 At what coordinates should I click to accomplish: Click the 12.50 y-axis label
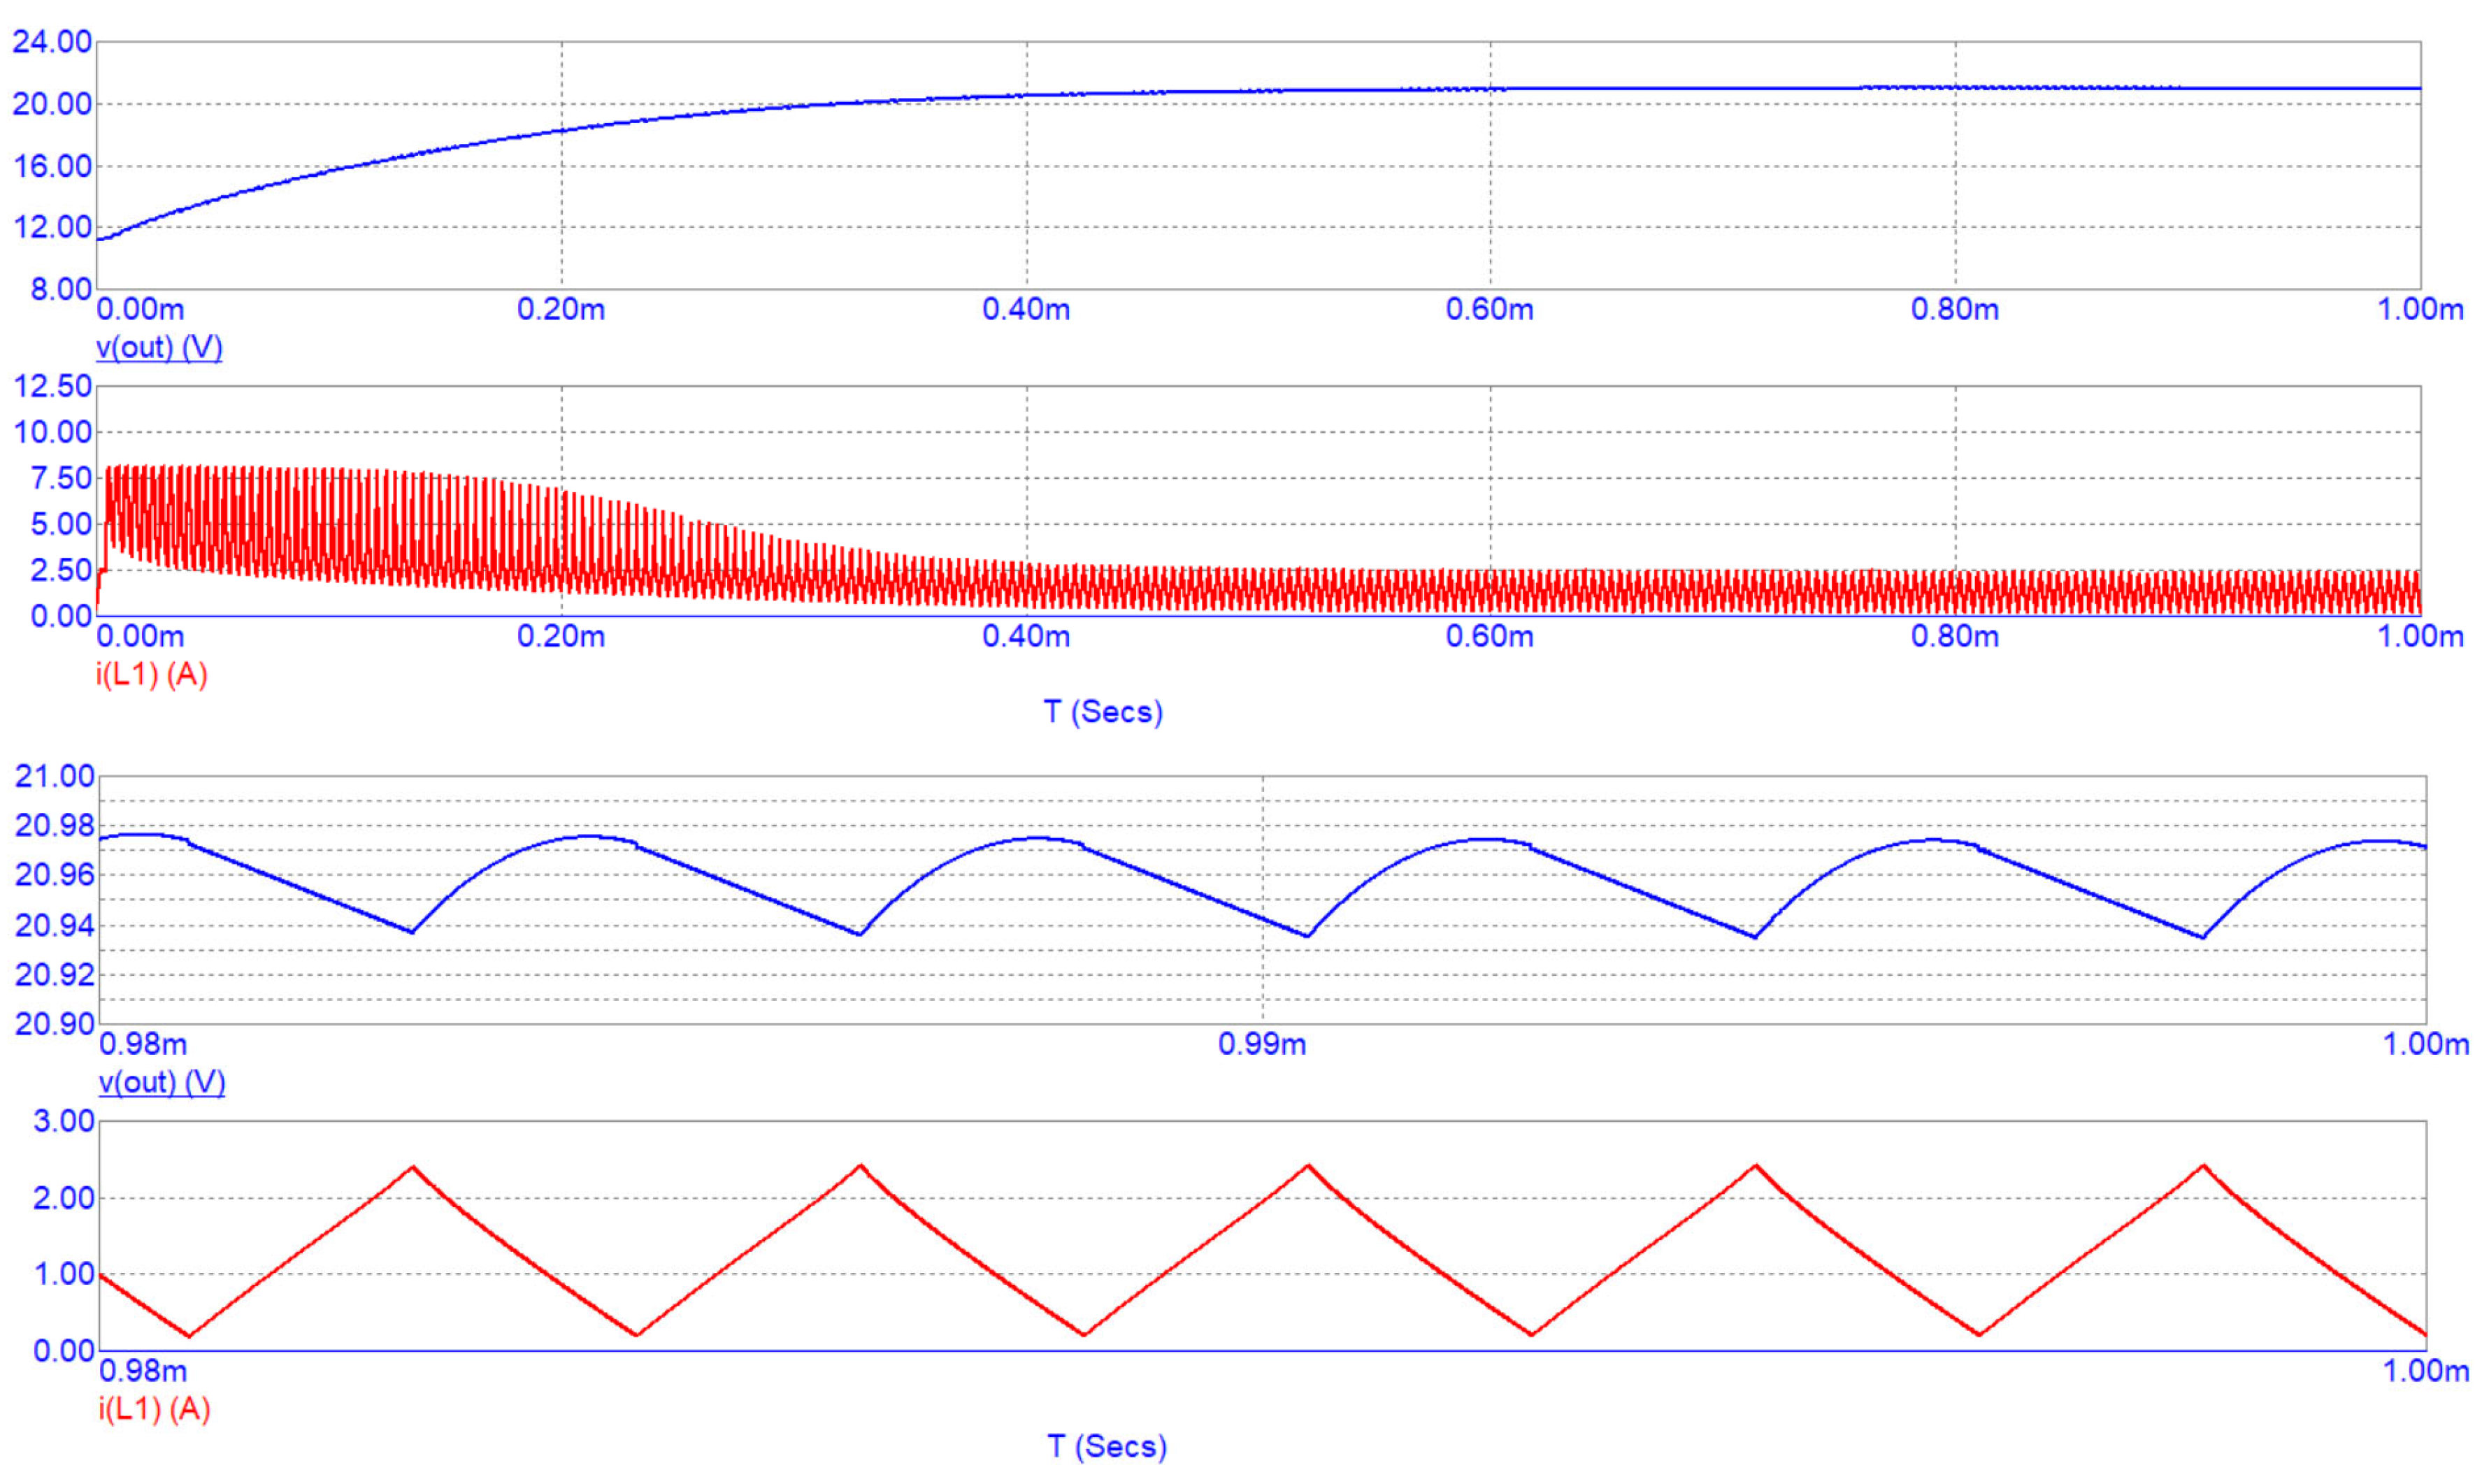52,386
